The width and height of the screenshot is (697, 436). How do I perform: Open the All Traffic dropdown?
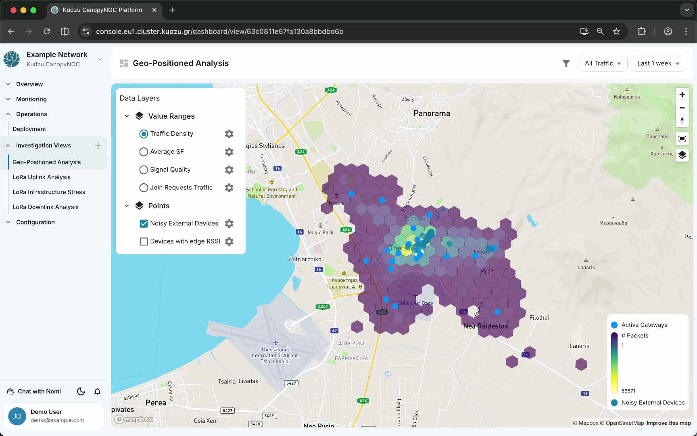pos(603,63)
